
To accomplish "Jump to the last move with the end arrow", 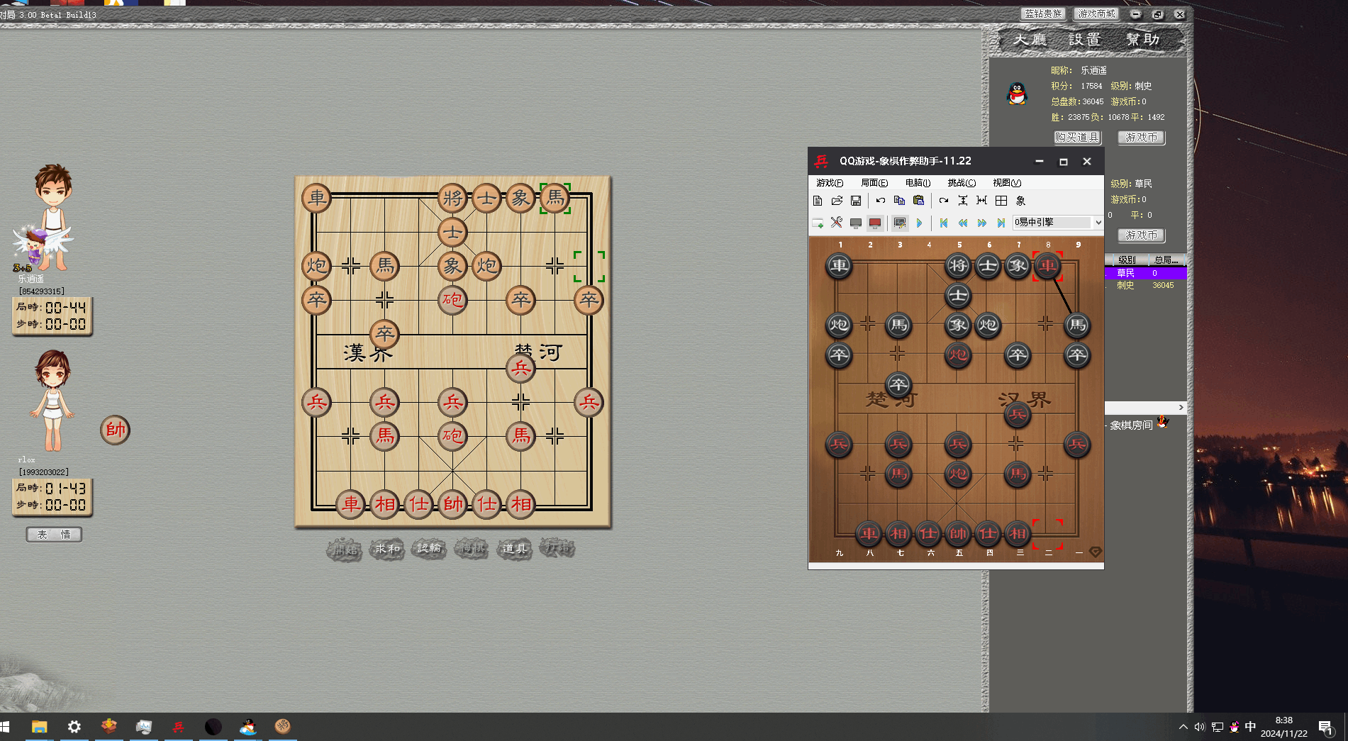I will (x=1001, y=223).
